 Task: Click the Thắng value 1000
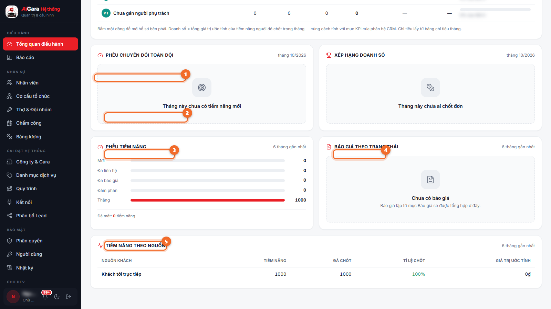tap(301, 200)
